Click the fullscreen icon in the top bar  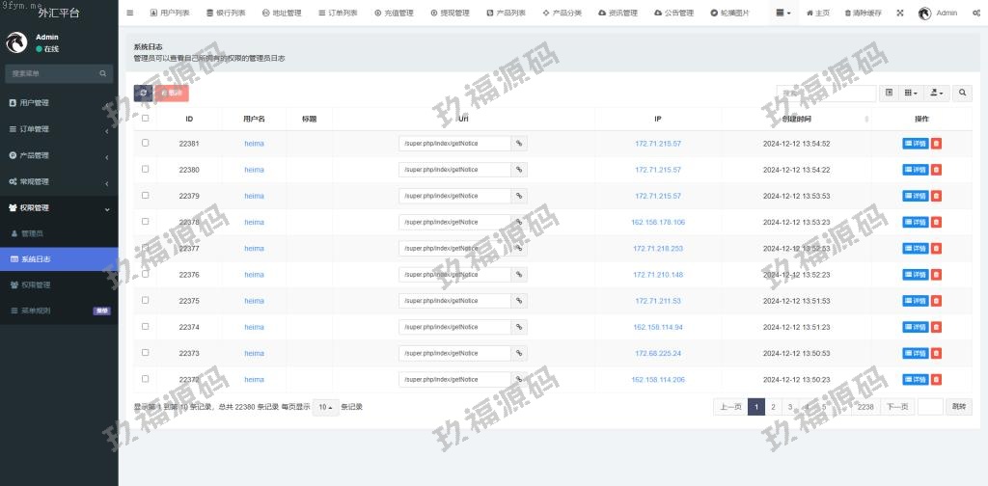tap(900, 13)
